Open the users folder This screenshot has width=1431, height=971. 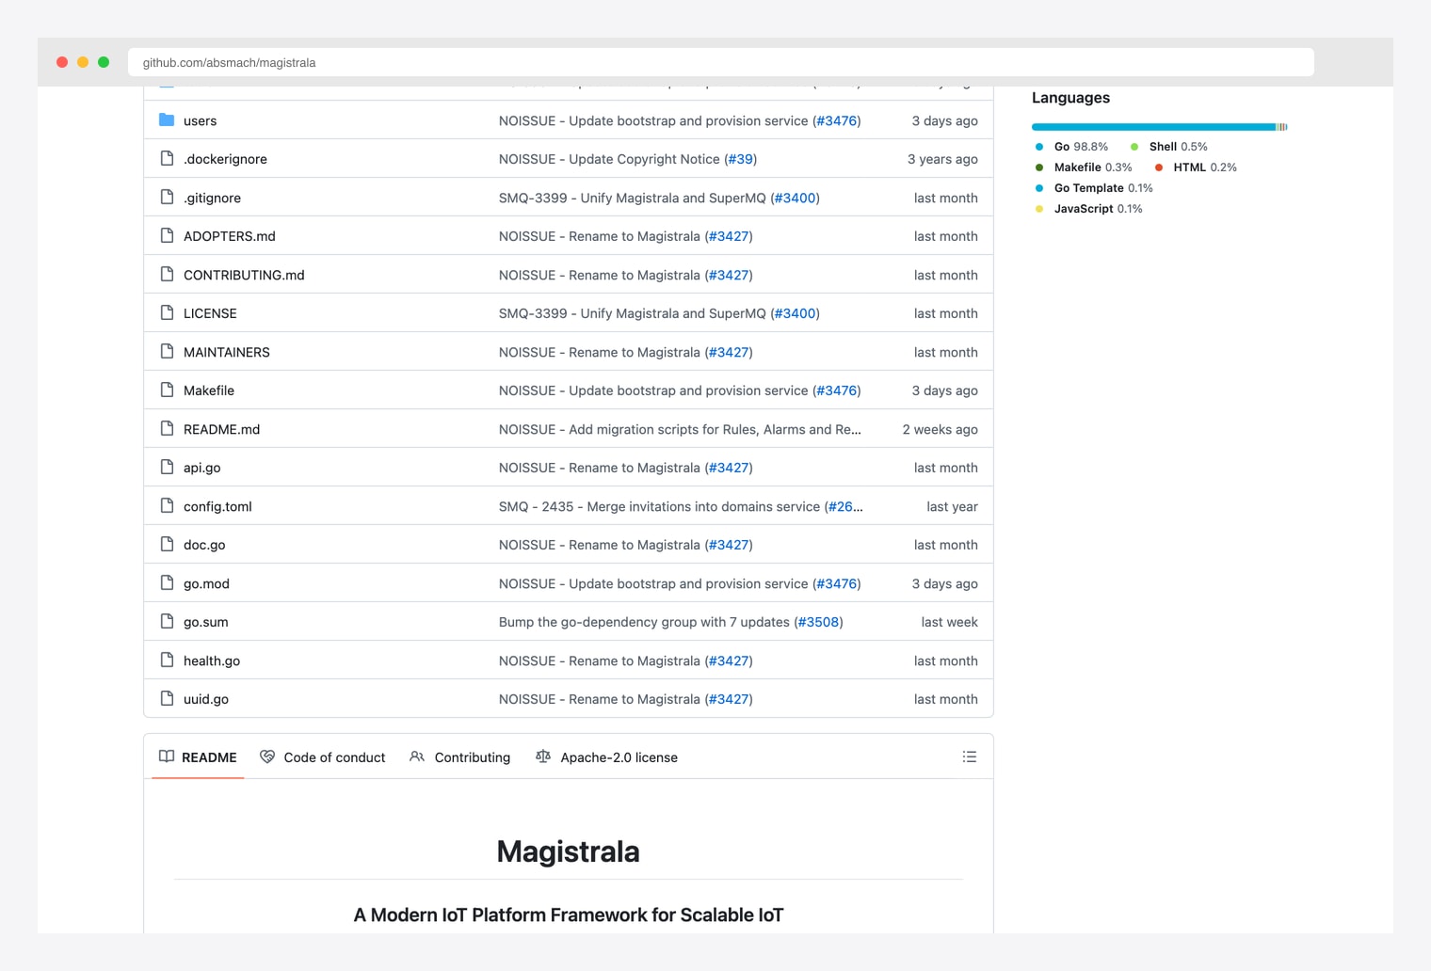click(201, 120)
